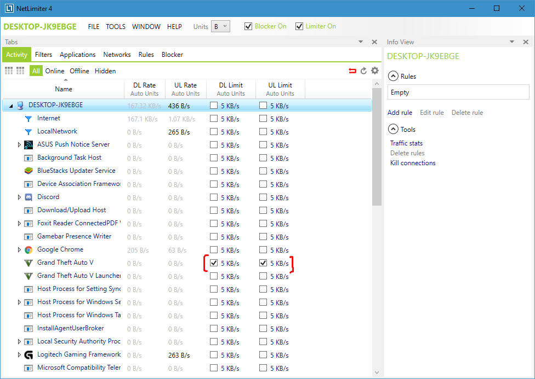The width and height of the screenshot is (535, 379).
Task: Click the ASUS Push Notice Server icon
Action: click(x=29, y=145)
